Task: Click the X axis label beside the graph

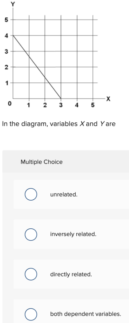Action: [109, 99]
